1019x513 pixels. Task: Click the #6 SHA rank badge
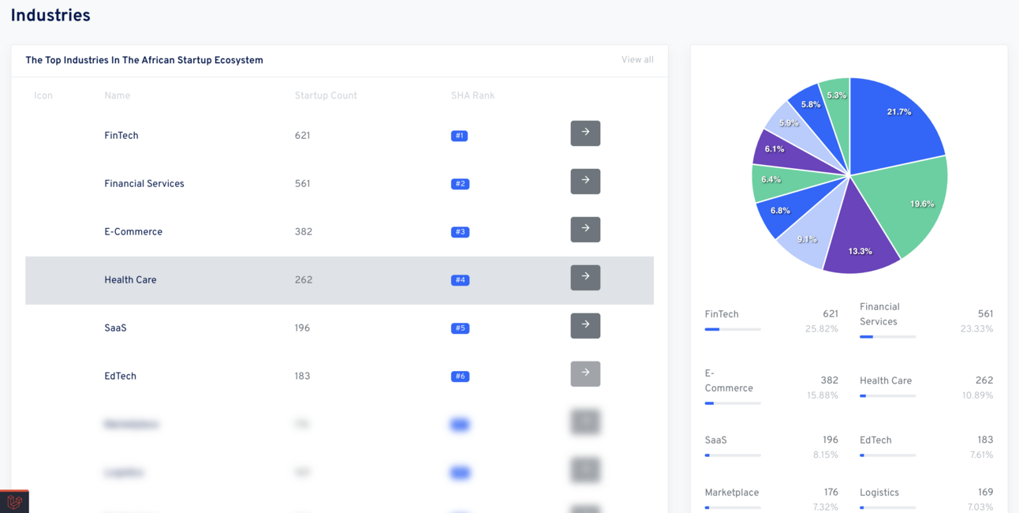(460, 376)
